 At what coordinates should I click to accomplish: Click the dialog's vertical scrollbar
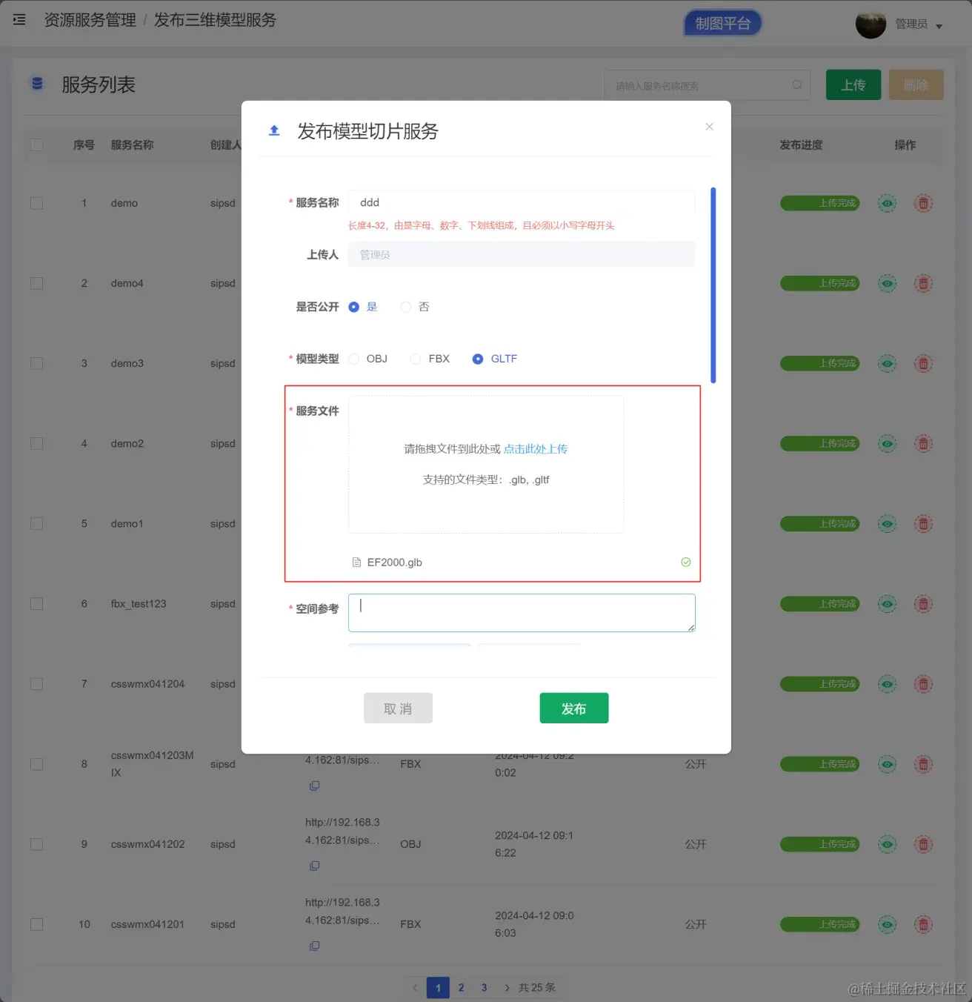pos(713,285)
